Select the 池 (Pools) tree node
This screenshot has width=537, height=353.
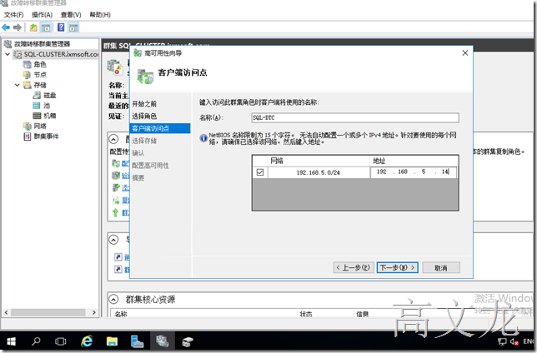pos(47,106)
